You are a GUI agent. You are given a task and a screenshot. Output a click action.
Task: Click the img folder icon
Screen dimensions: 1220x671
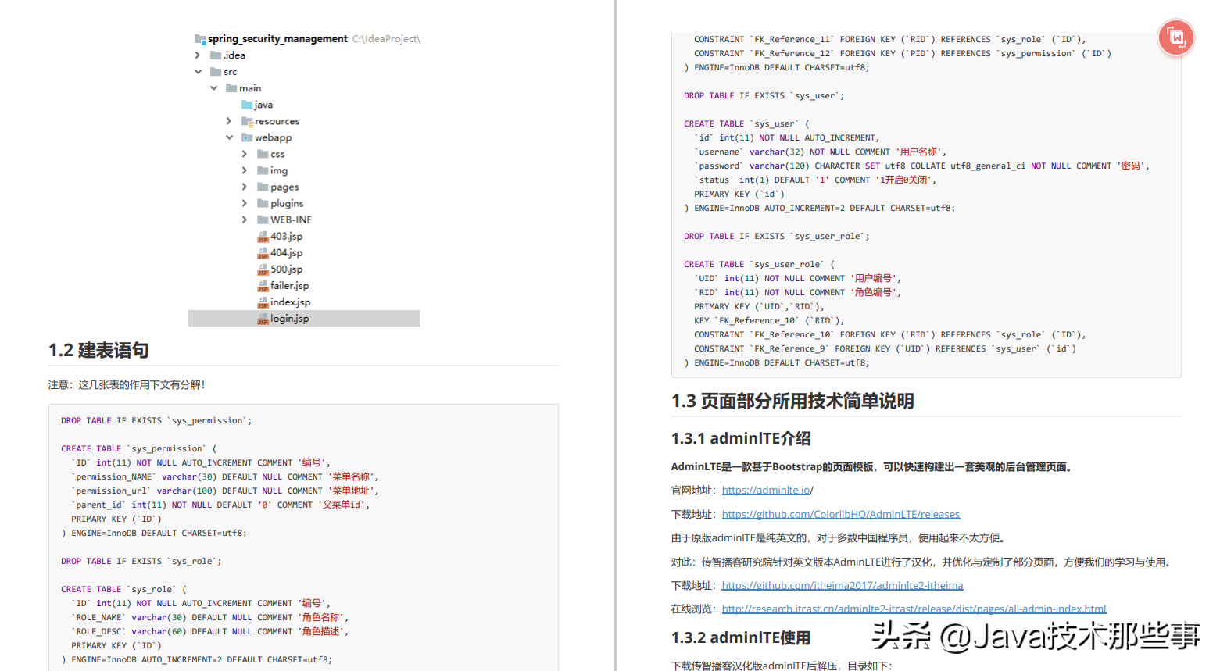click(x=263, y=170)
